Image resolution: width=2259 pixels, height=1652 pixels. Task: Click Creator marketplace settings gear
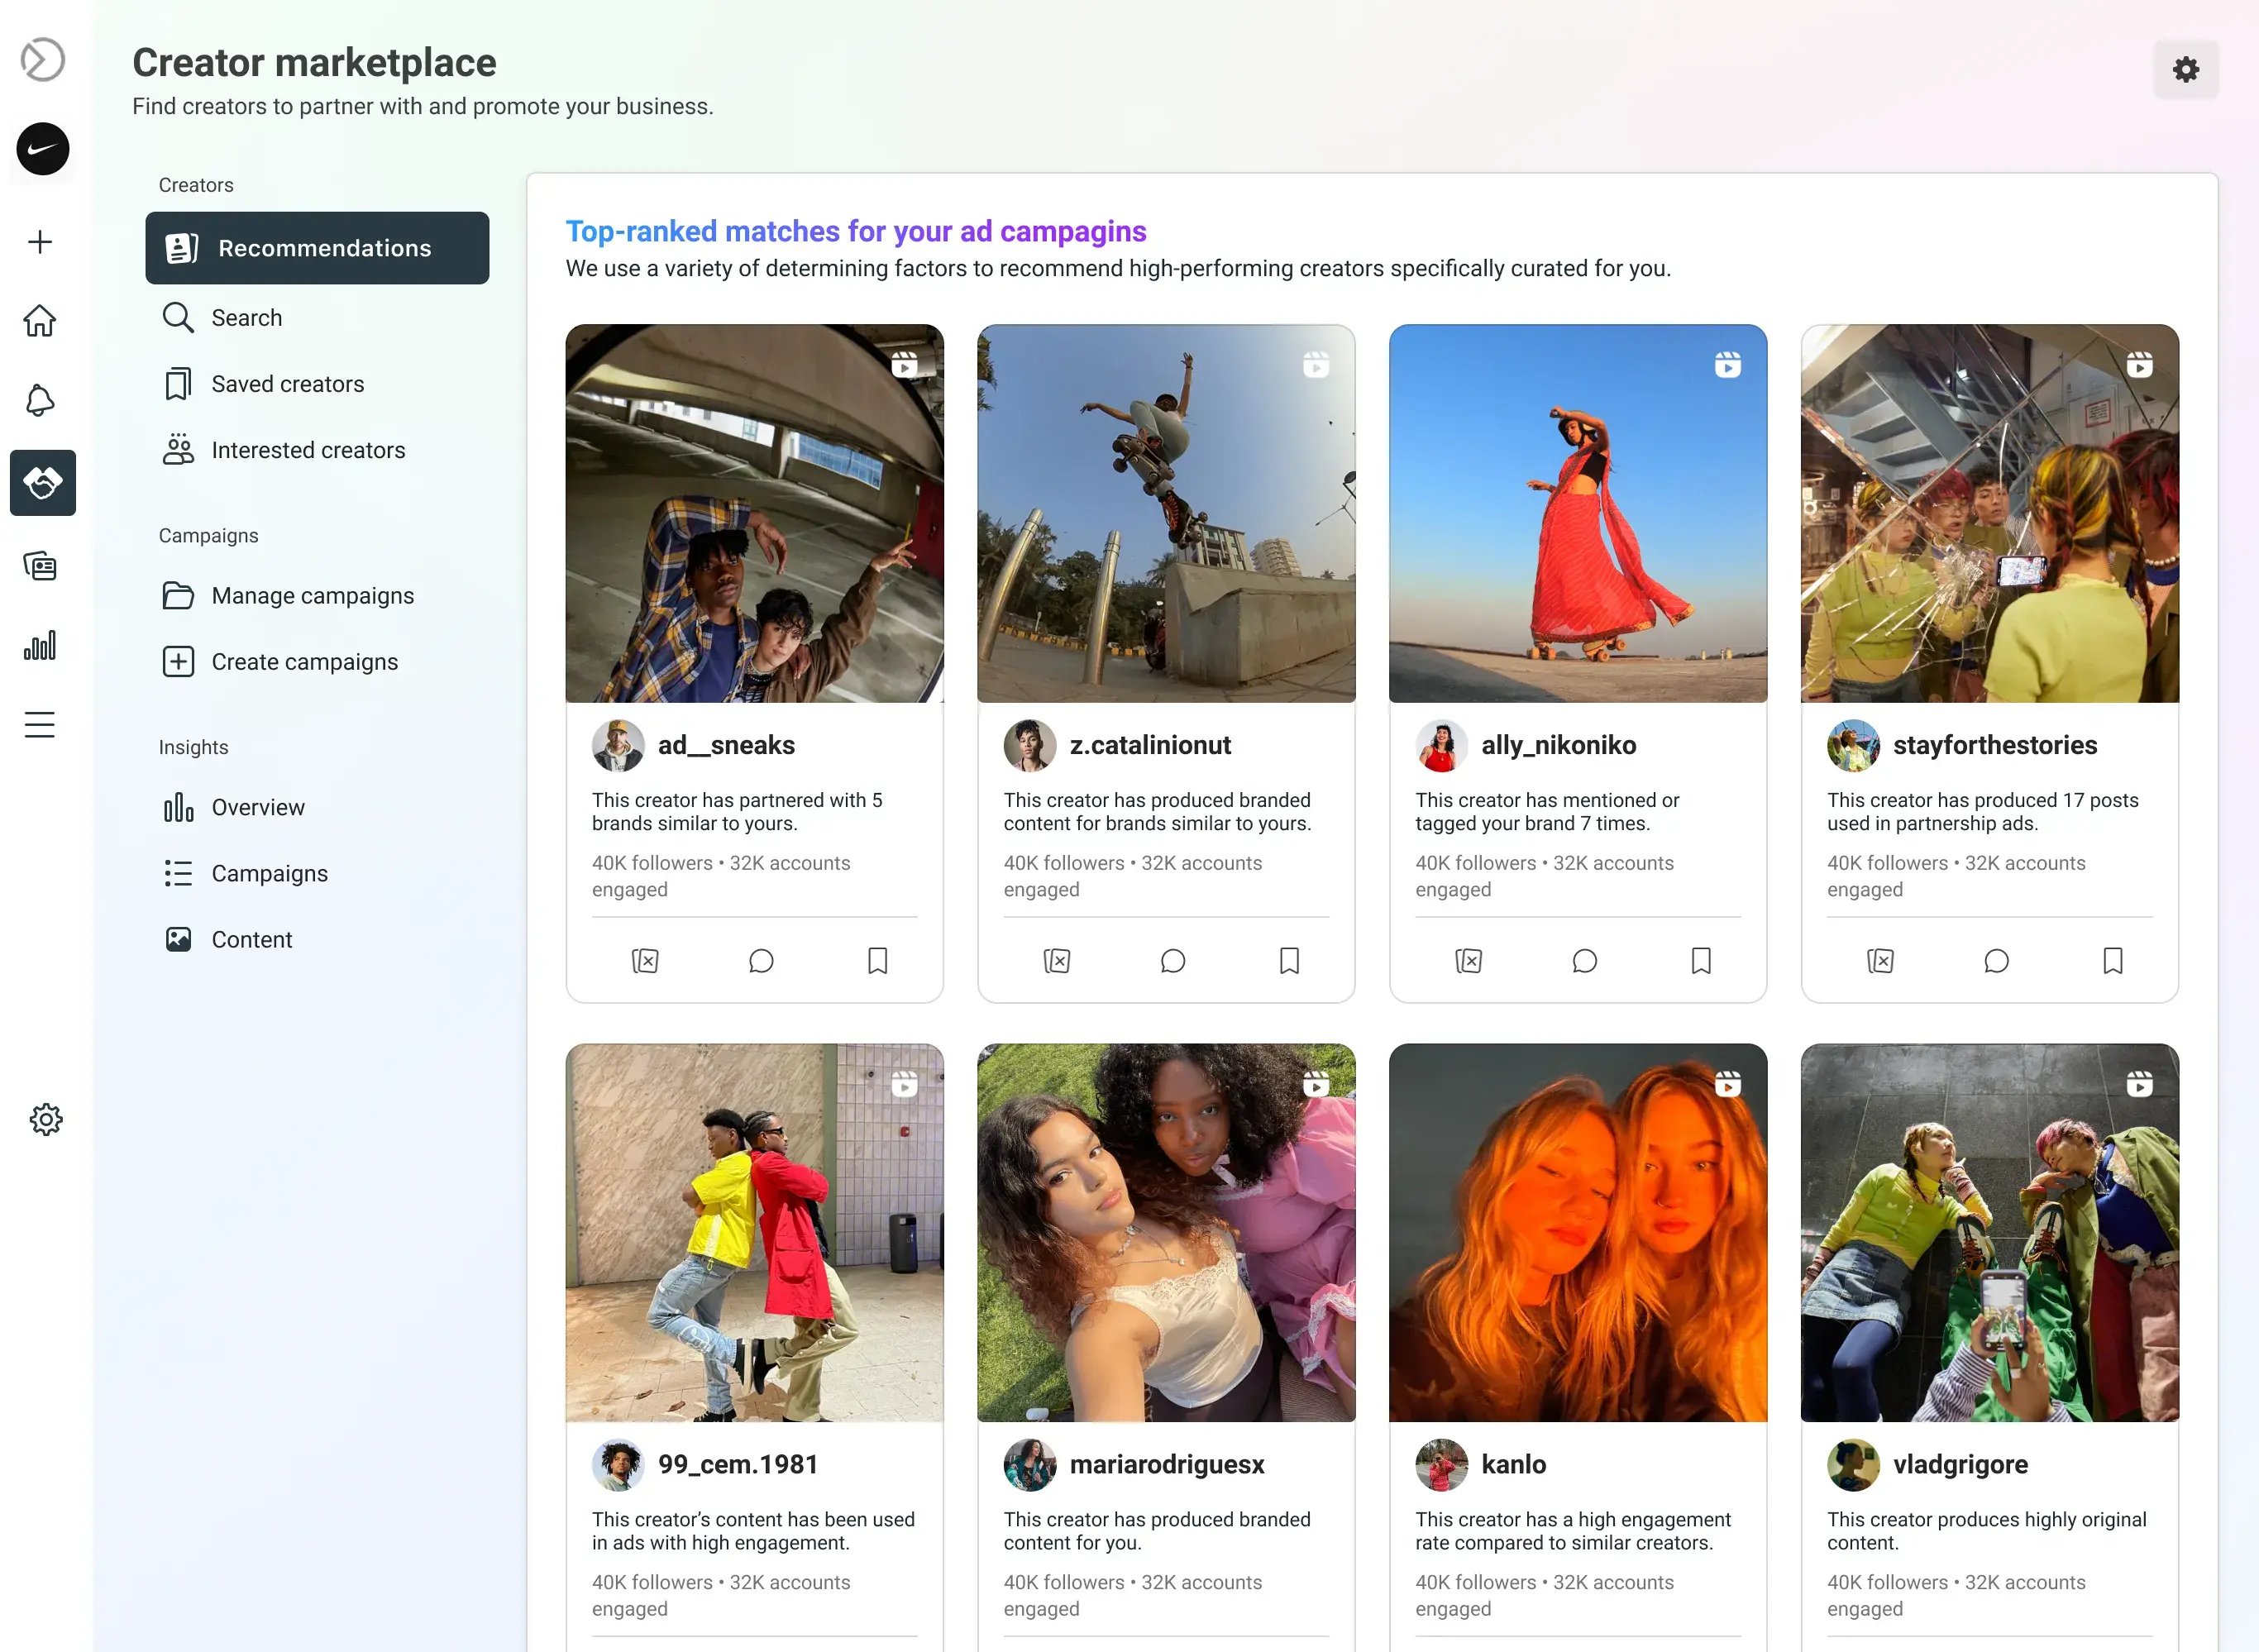tap(2185, 69)
